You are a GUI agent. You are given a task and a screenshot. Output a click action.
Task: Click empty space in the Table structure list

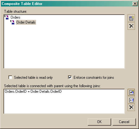point(64,47)
